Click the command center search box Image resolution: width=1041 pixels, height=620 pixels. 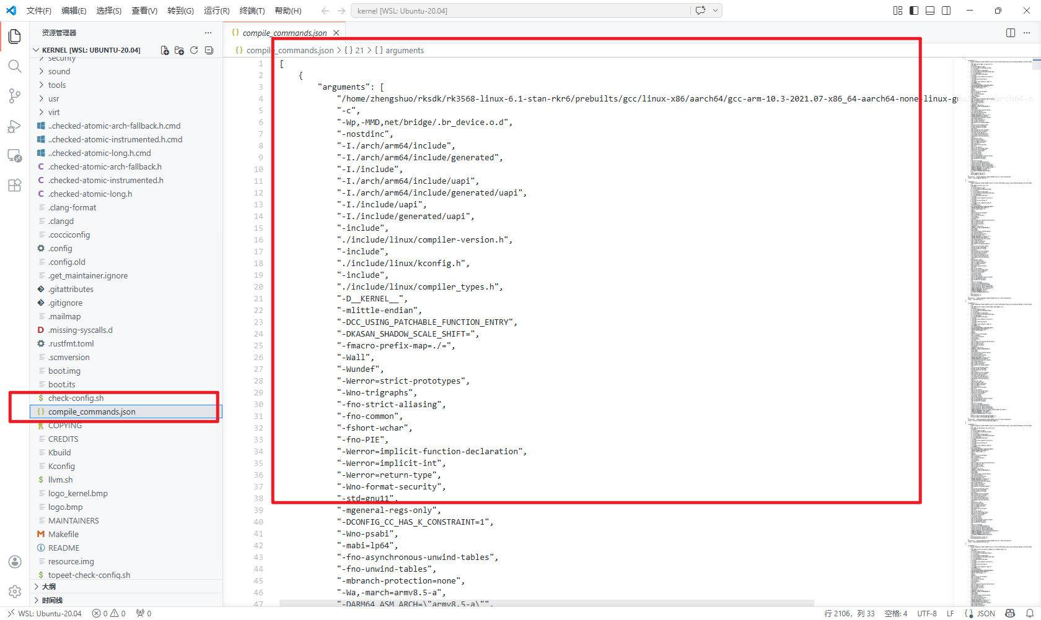520,11
